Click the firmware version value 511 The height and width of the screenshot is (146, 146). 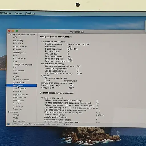[69, 56]
